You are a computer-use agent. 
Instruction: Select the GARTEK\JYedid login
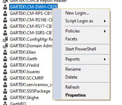24,65
